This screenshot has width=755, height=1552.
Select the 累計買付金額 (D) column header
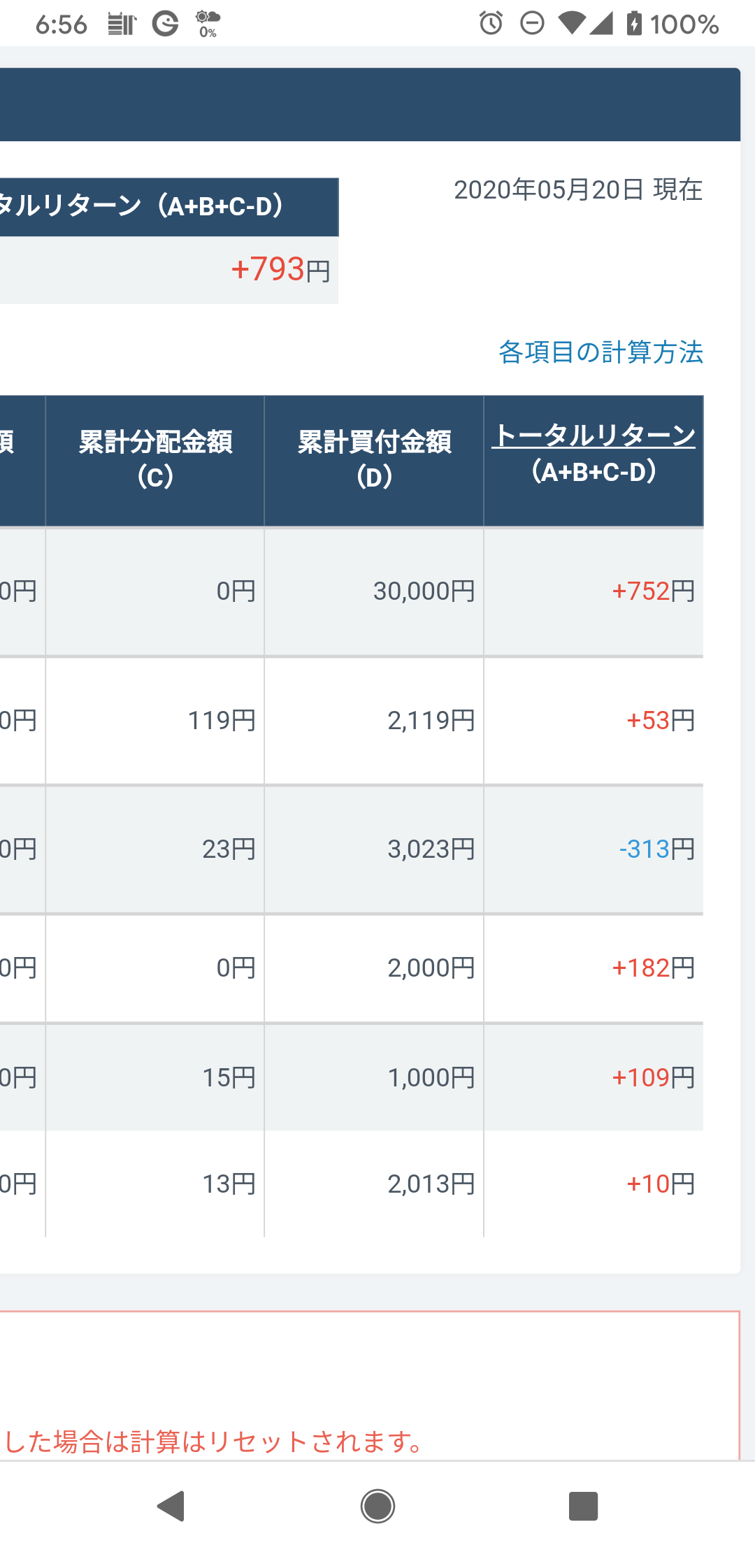point(374,461)
